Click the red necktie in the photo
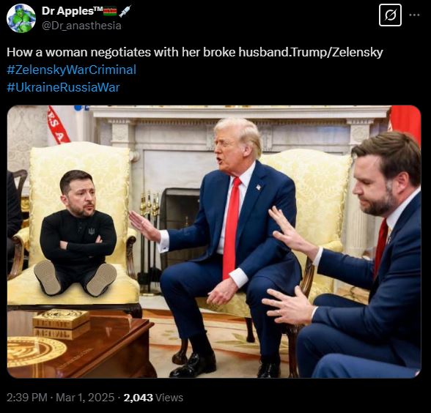Screen dimensions: 431x413 point(232,228)
